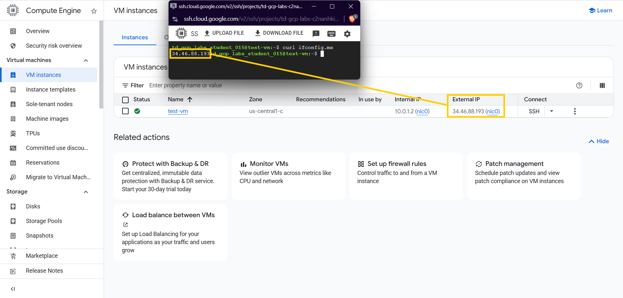Screen dimensions: 623x298
Task: Open the column display options icon
Action: pyautogui.click(x=602, y=85)
